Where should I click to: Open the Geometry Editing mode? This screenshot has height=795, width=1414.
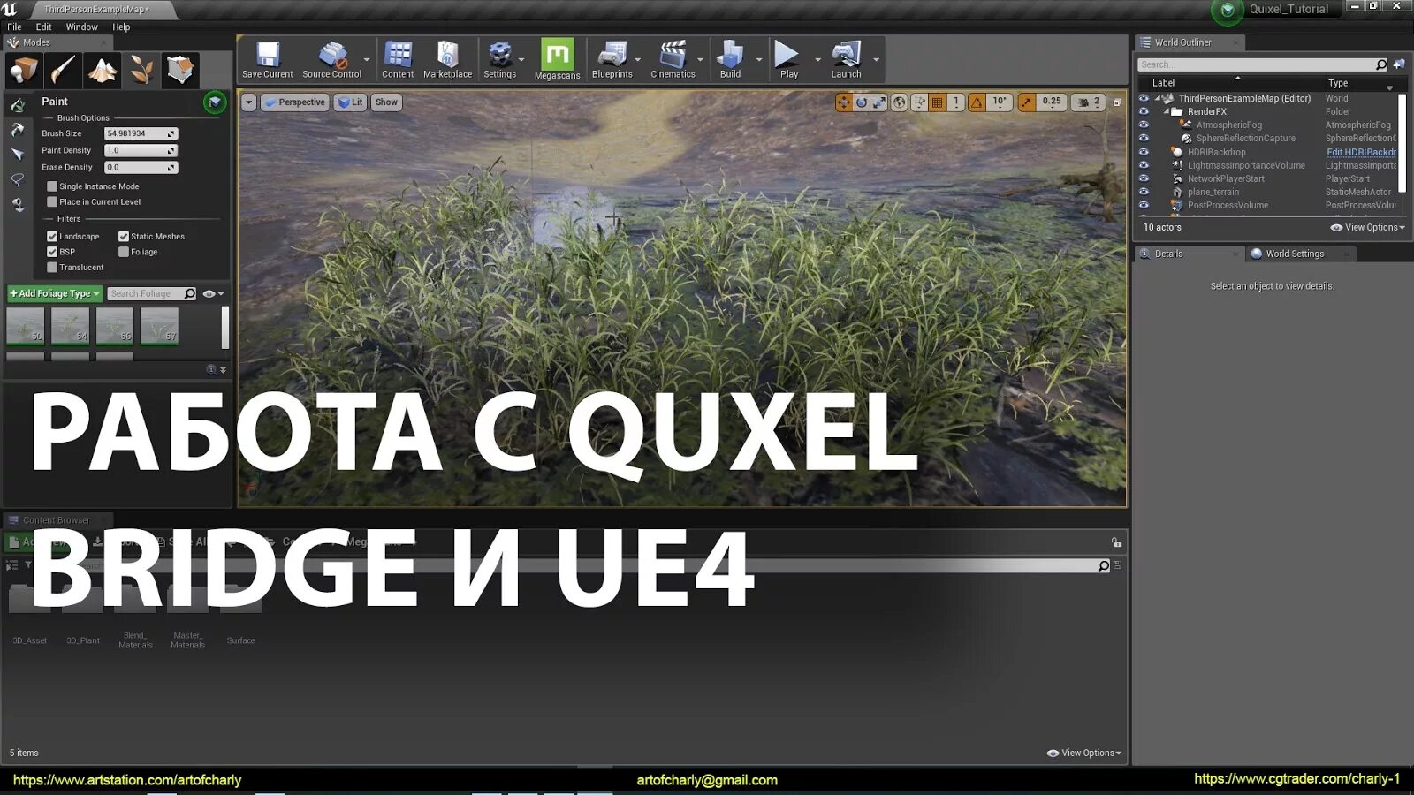(x=180, y=70)
